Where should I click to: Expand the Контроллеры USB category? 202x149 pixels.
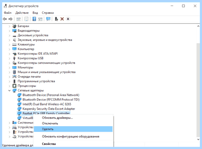tap(9, 58)
